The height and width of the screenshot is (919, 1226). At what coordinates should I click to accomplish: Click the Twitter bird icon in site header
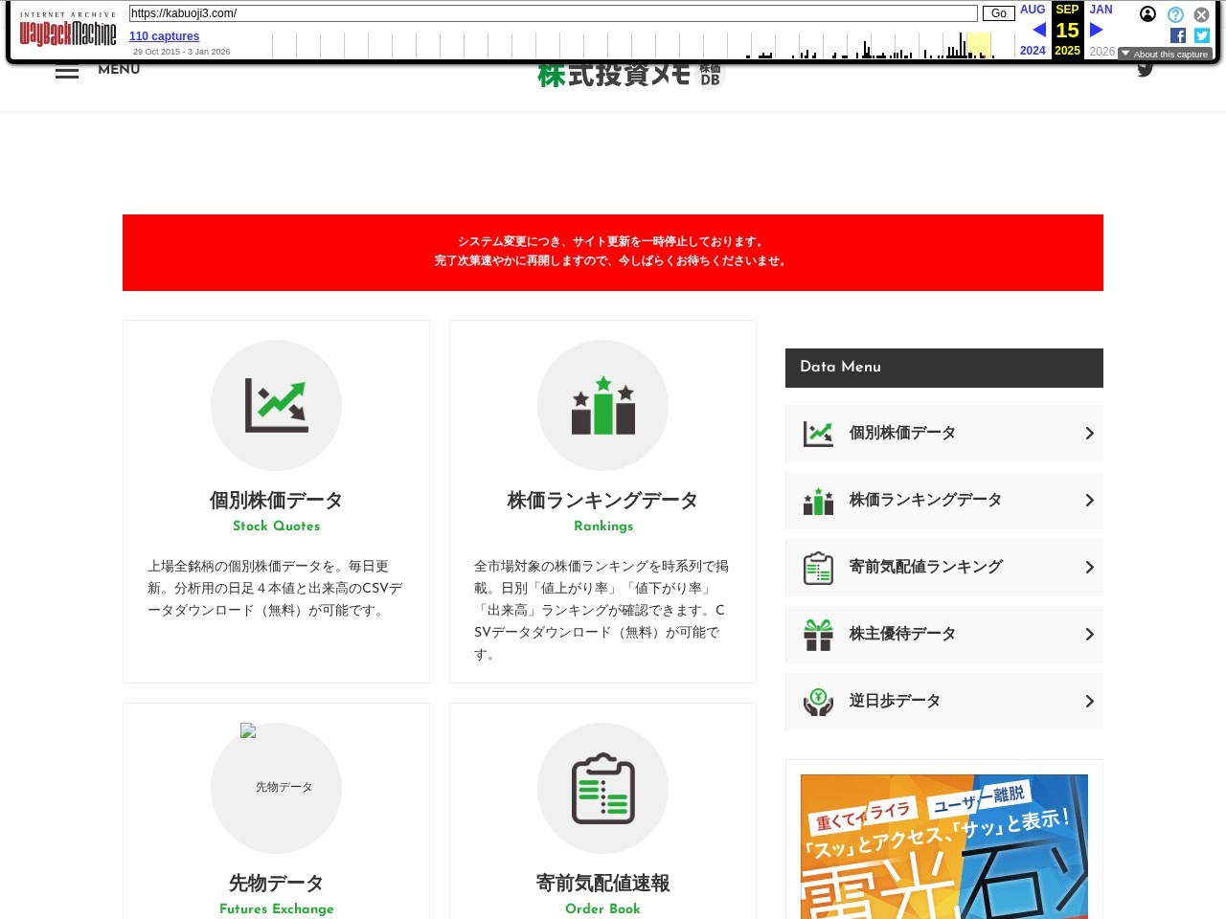point(1145,69)
